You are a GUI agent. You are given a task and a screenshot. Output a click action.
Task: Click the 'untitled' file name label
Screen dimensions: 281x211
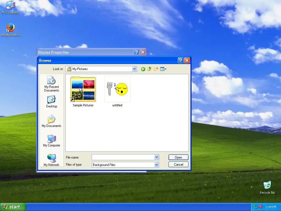117,105
